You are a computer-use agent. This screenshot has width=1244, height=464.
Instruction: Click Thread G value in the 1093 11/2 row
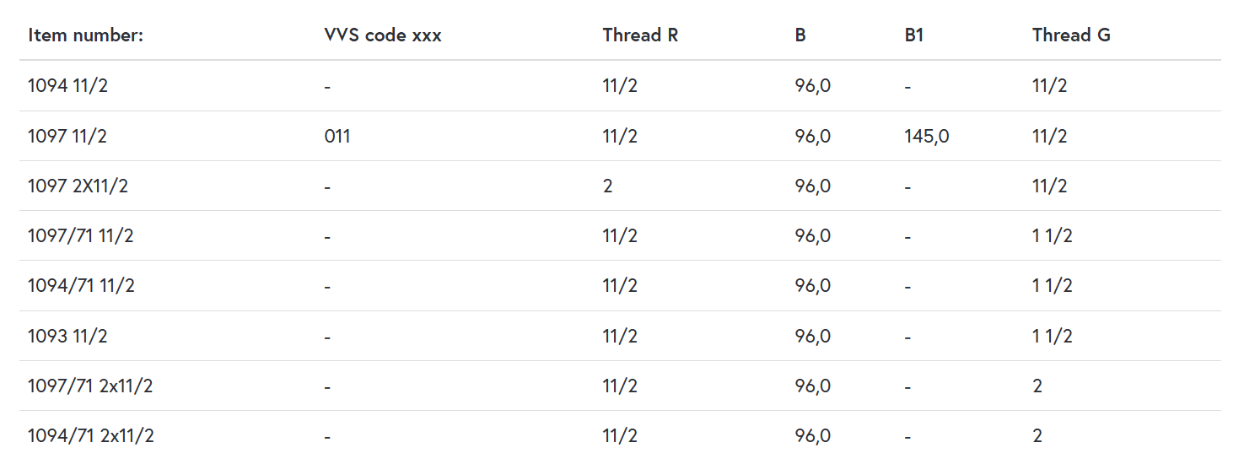click(x=1052, y=336)
